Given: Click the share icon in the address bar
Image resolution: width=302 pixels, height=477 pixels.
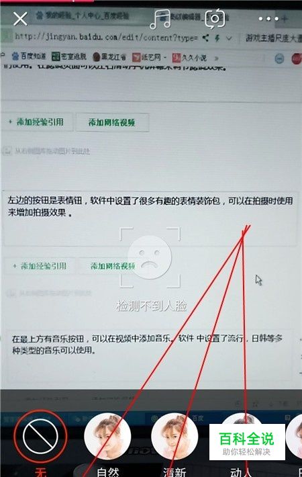Looking at the screenshot, I should [x=205, y=38].
